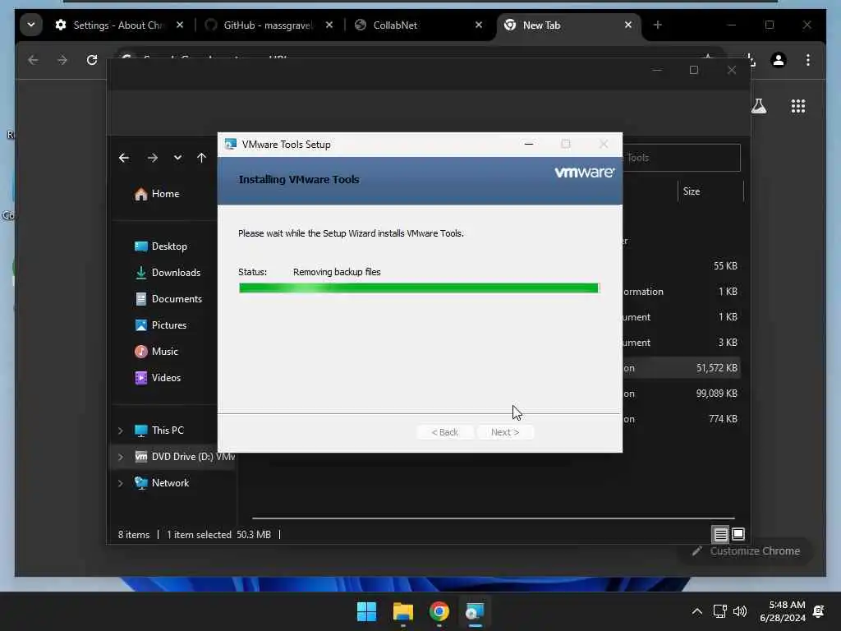This screenshot has height=631, width=841.
Task: Open the notification bell icon
Action: tap(819, 611)
